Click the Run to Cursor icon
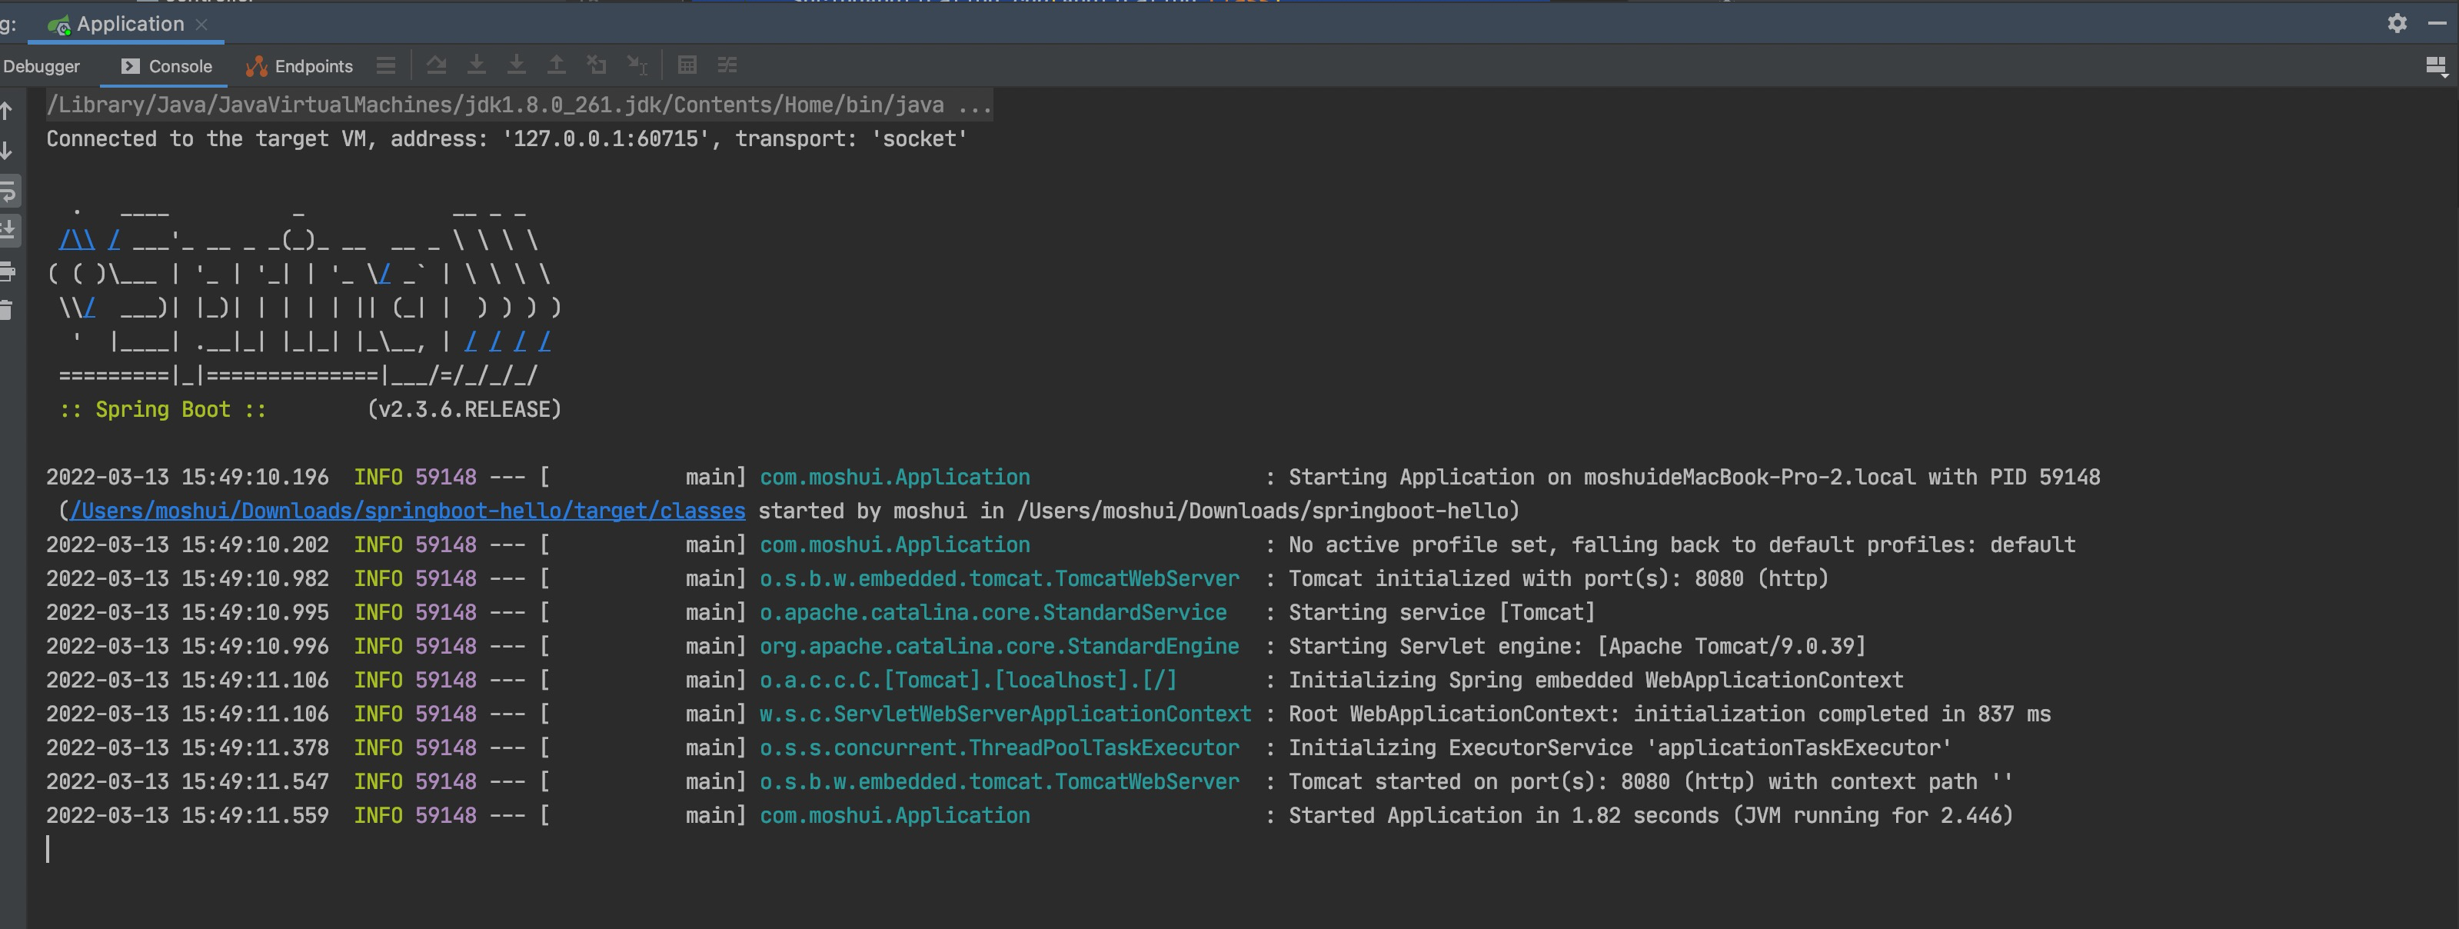The width and height of the screenshot is (2459, 929). click(x=637, y=65)
